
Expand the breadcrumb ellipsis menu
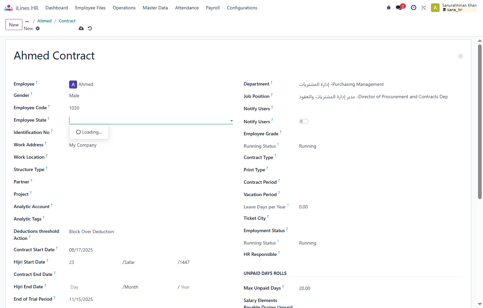point(27,21)
